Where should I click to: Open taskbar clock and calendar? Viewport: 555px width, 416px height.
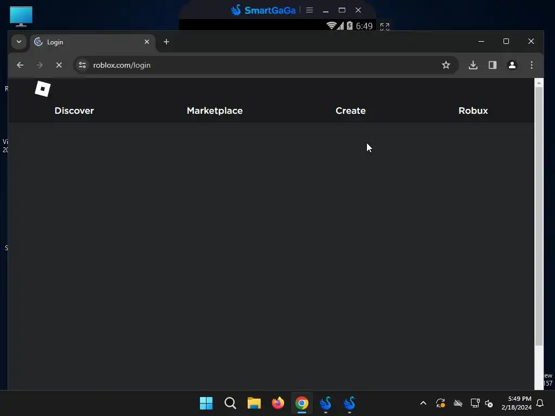pos(517,403)
